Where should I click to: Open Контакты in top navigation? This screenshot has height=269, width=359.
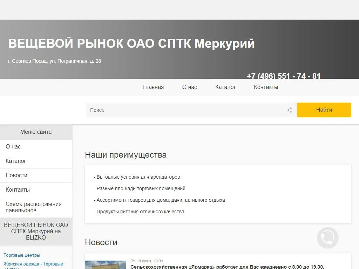pyautogui.click(x=266, y=87)
